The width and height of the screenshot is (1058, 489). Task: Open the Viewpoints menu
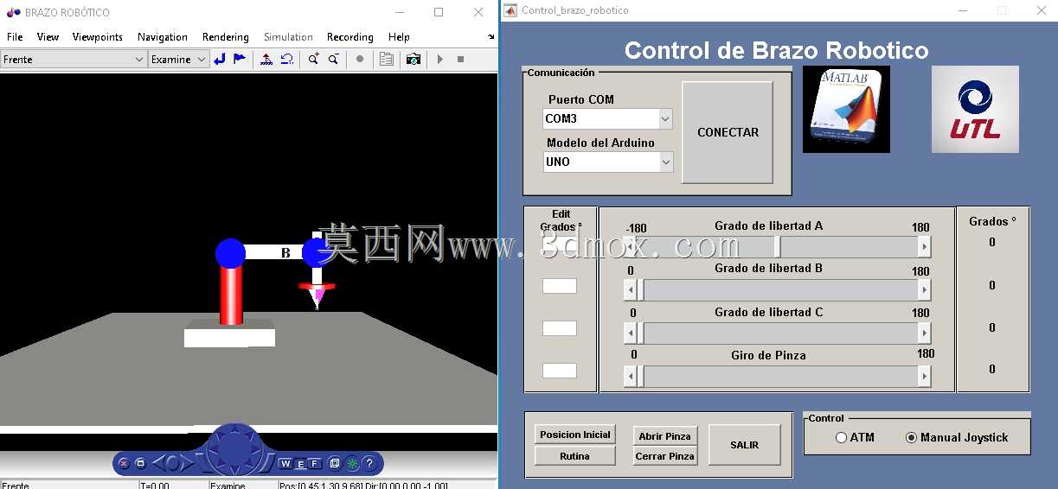pos(98,37)
